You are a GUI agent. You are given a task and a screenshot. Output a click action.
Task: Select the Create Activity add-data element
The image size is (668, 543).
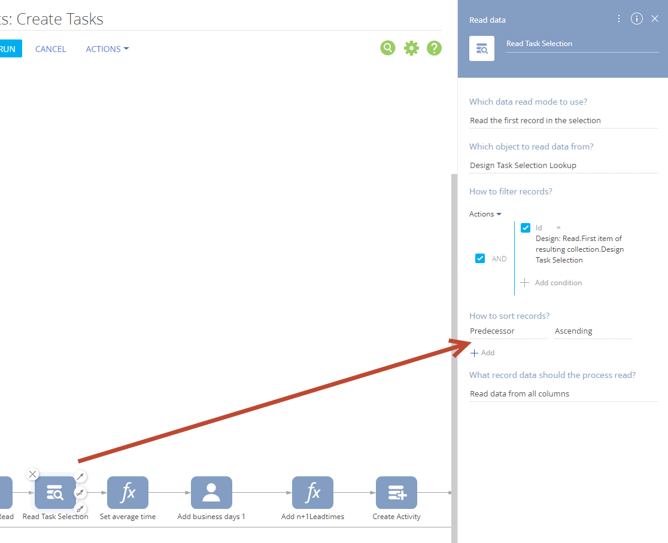point(396,492)
